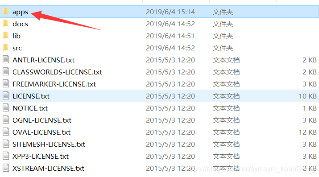Viewport: 319px width, 177px height.
Task: Click the XPP3-LICENSE.txt file icon
Action: point(6,156)
